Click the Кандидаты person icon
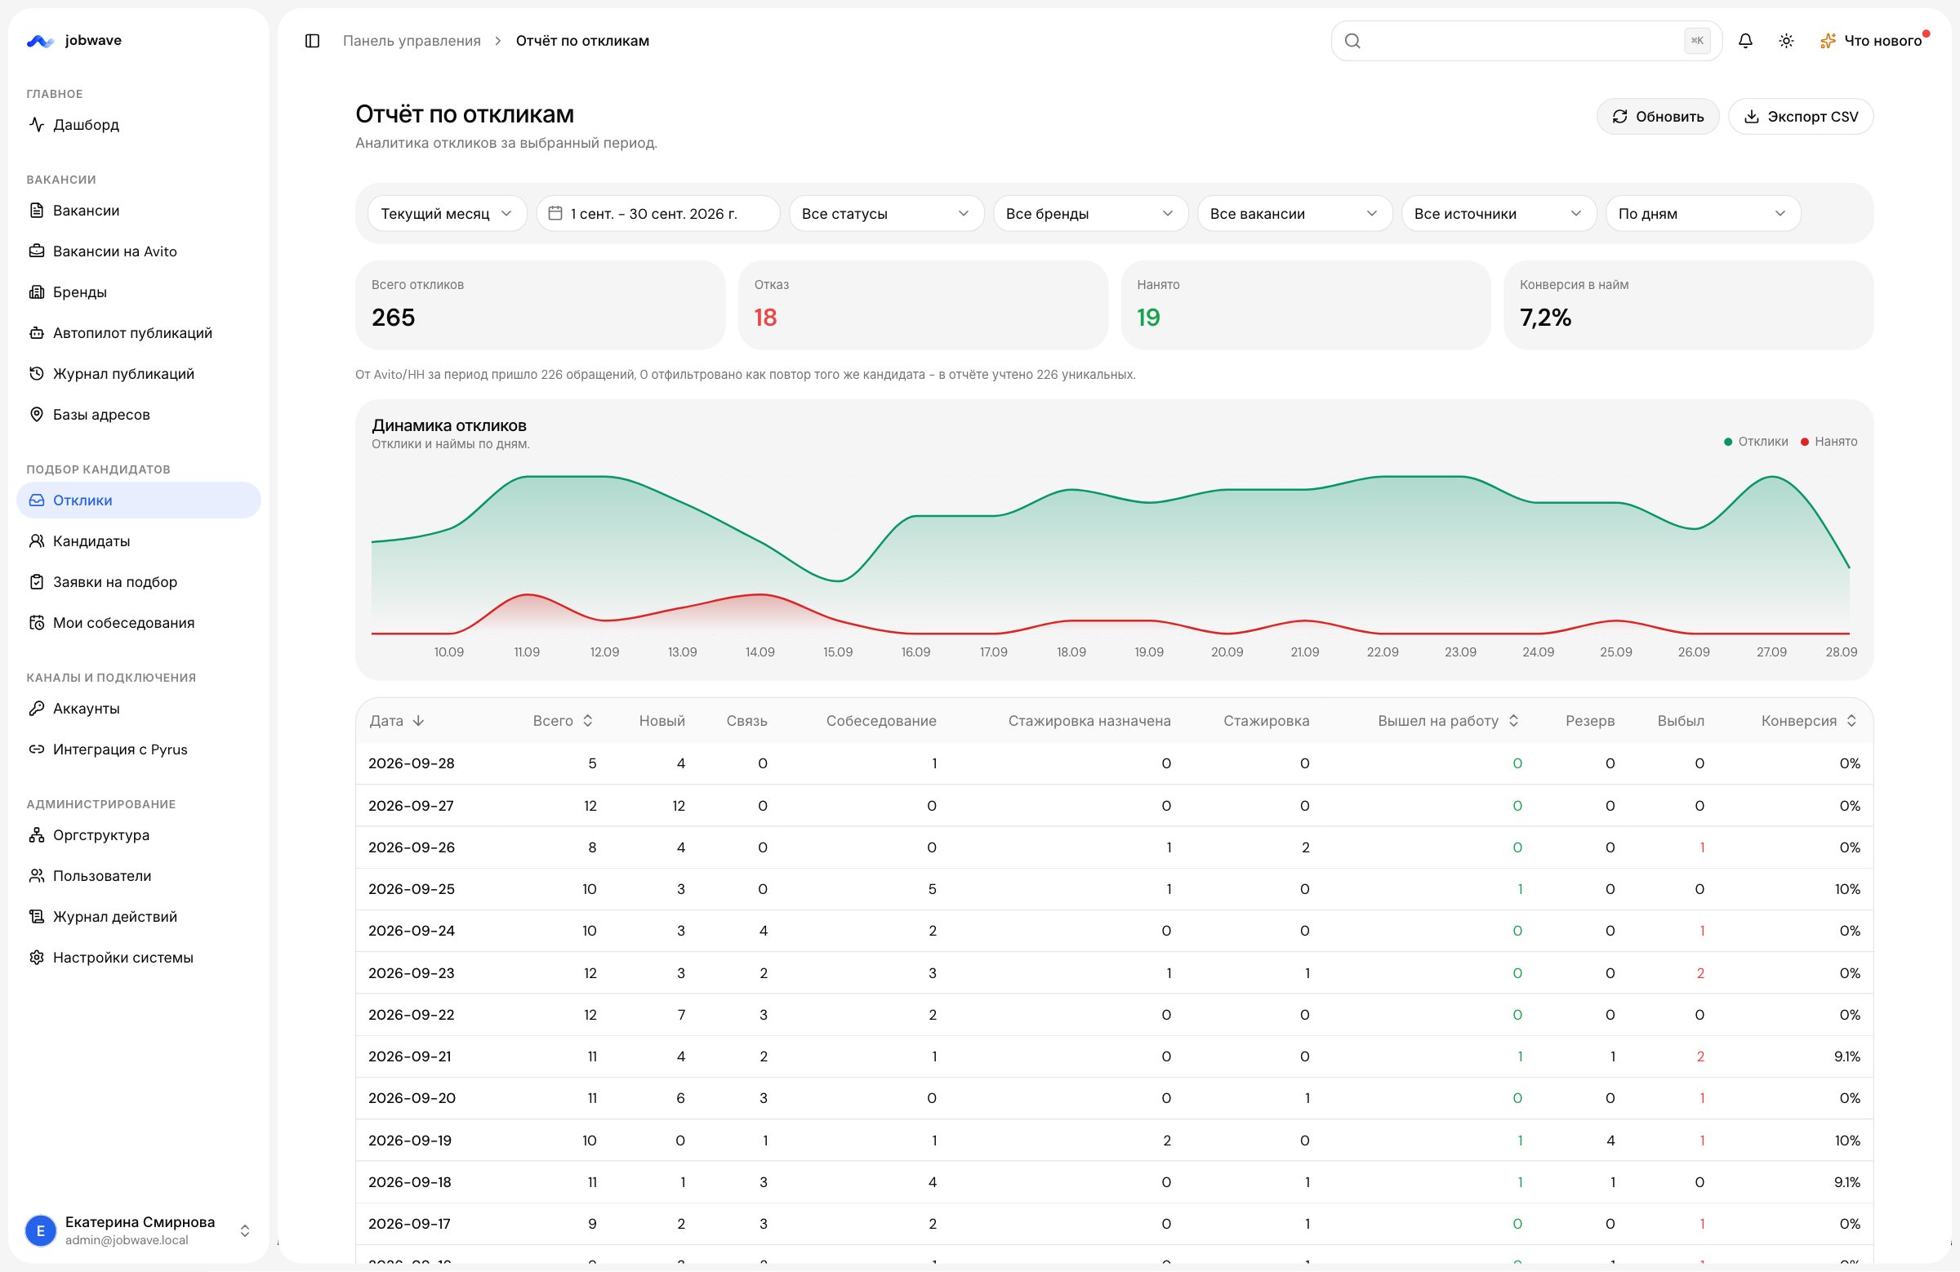Viewport: 1960px width, 1272px height. click(x=36, y=541)
